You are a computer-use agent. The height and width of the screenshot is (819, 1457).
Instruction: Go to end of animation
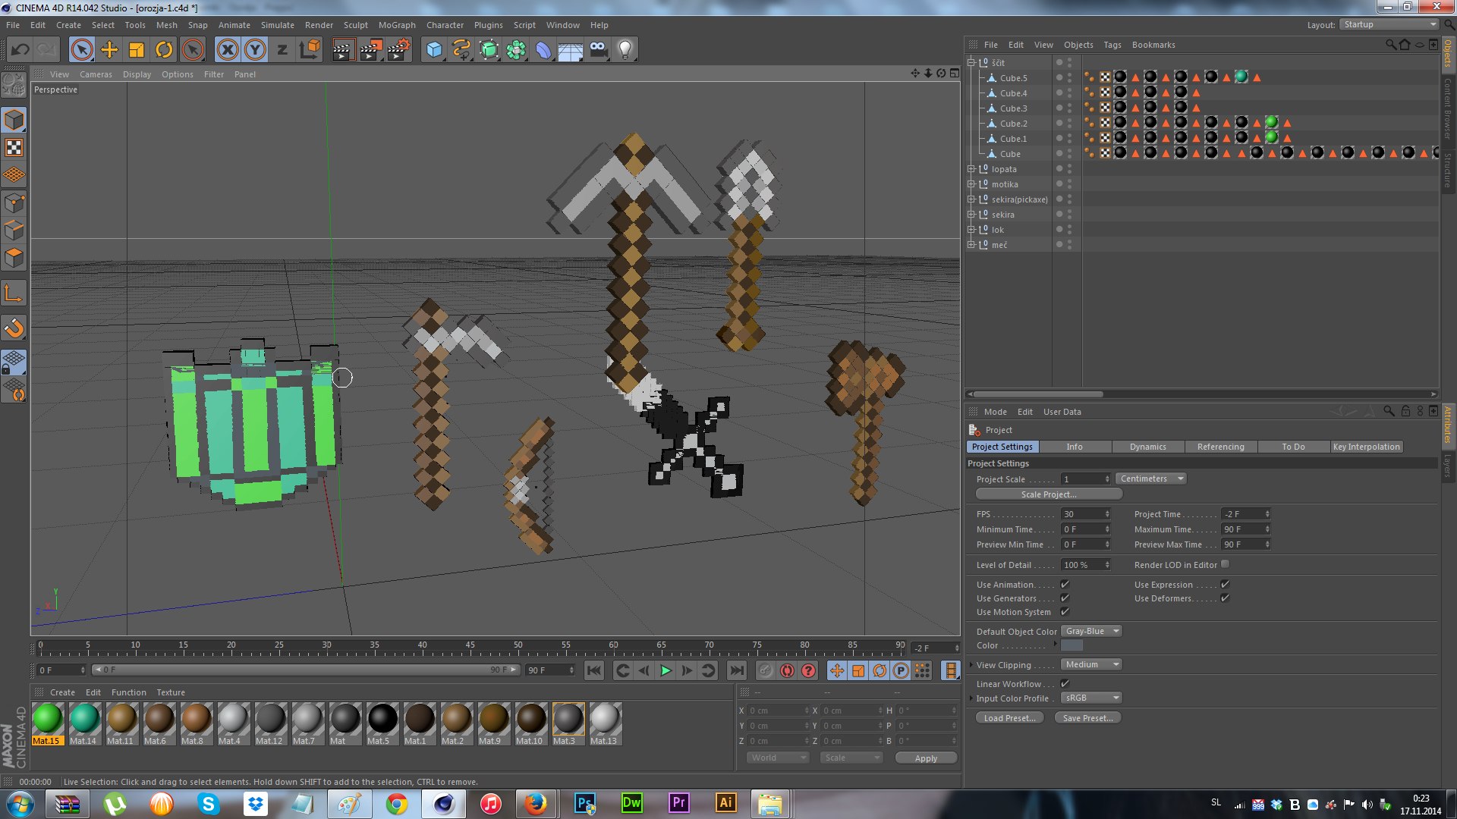tap(736, 670)
